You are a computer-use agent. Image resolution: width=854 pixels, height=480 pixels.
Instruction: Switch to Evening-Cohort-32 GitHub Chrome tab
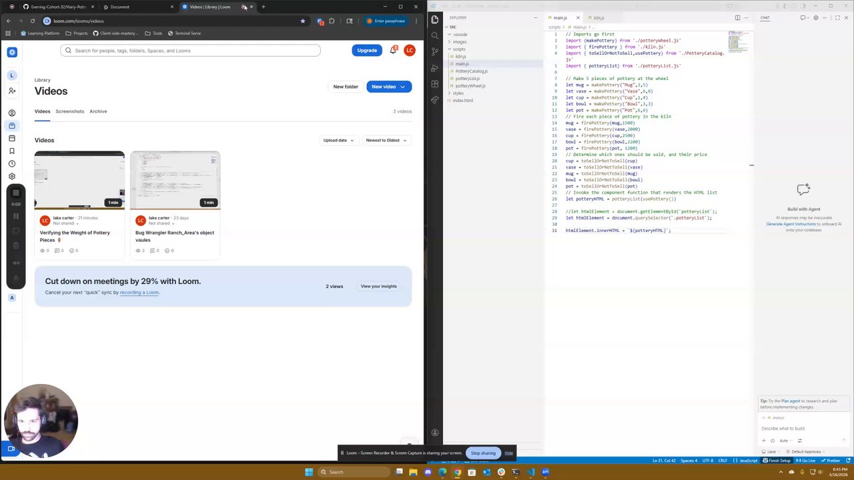click(58, 7)
